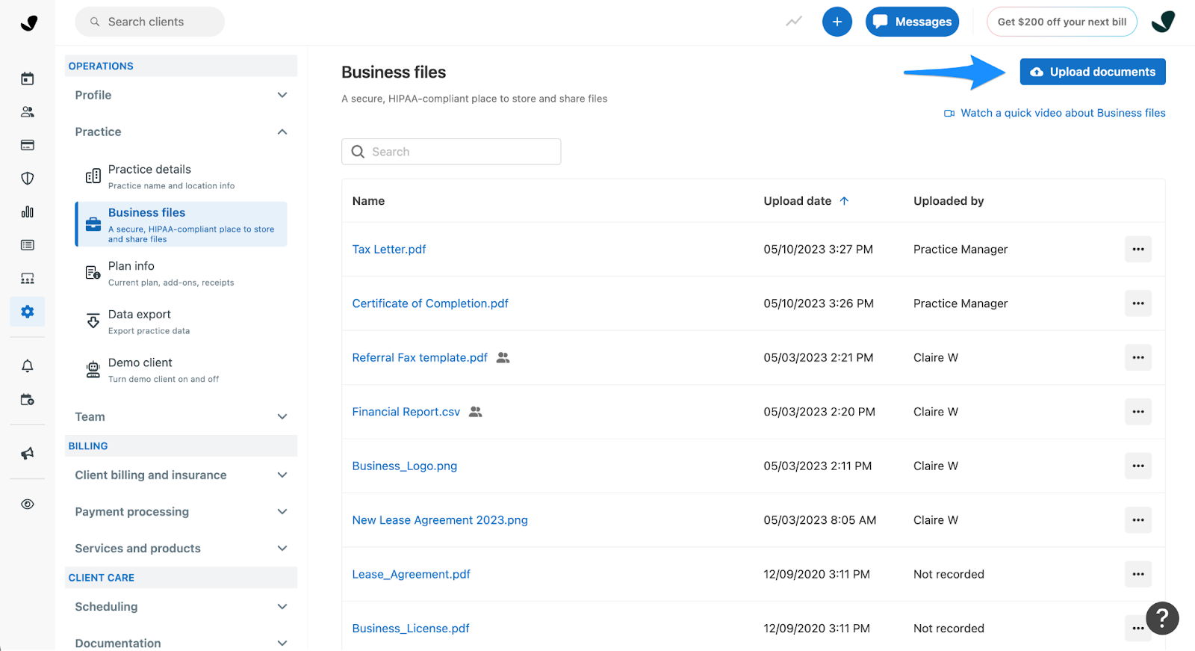The height and width of the screenshot is (651, 1195).
Task: Click the Upload documents button
Action: (1092, 72)
